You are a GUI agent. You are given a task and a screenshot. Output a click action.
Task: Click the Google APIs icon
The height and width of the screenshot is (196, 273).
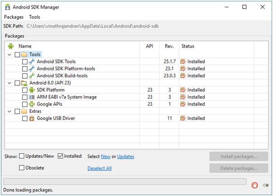(32, 104)
